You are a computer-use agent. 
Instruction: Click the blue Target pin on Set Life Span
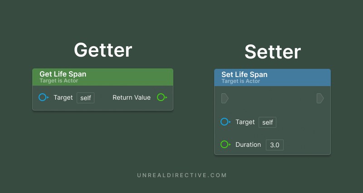coord(225,122)
